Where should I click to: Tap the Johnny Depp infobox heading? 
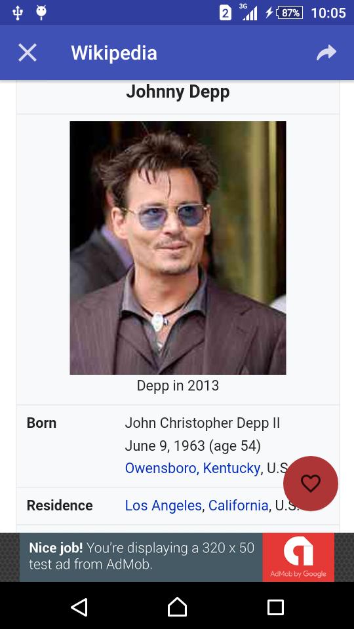[x=178, y=92]
